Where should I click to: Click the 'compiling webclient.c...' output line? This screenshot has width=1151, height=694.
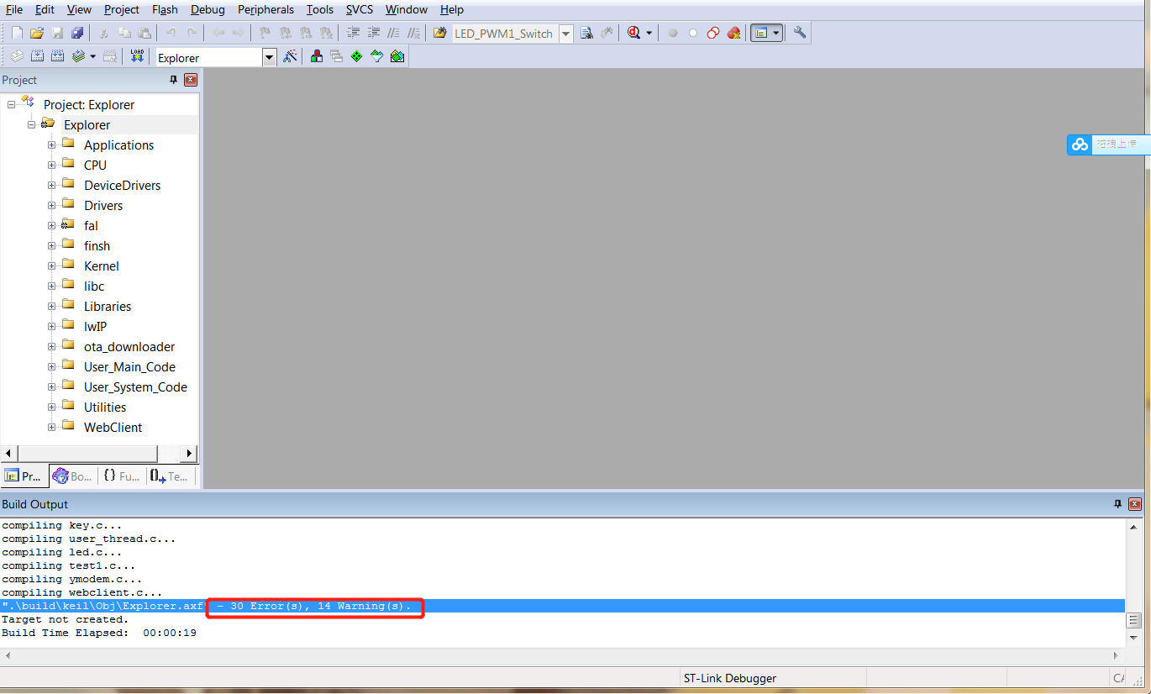point(82,592)
